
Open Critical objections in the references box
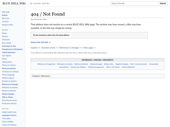click(128, 67)
